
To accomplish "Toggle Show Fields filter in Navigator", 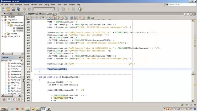I will coord(9,99).
